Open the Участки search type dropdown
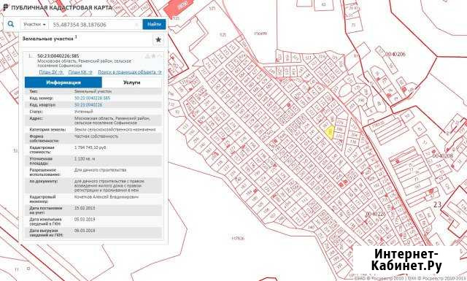Screen dimensions: 467x281 (34, 24)
